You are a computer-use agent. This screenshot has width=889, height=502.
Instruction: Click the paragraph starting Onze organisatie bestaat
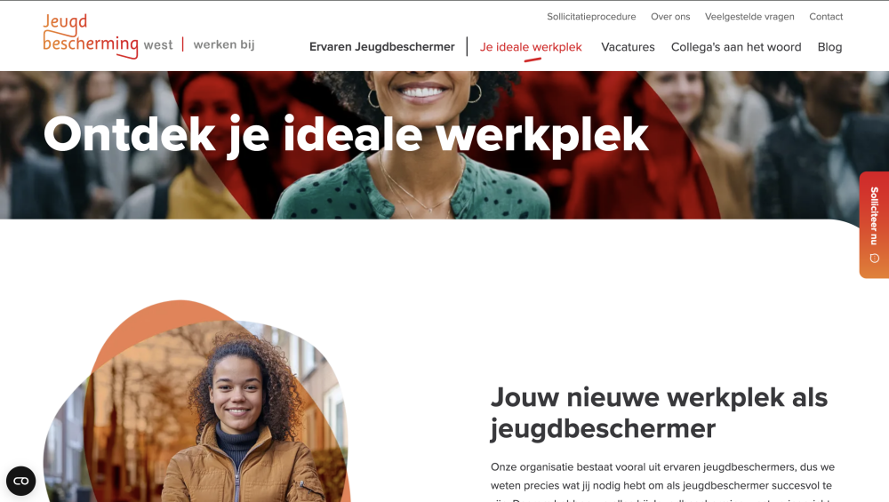tap(662, 483)
